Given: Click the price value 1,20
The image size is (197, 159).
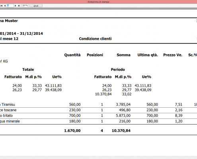Looking at the screenshot, I should [x=179, y=121].
